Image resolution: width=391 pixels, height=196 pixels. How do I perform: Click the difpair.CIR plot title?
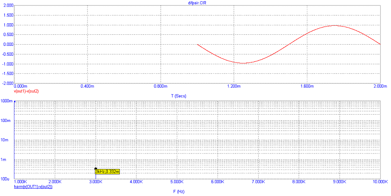click(197, 2)
